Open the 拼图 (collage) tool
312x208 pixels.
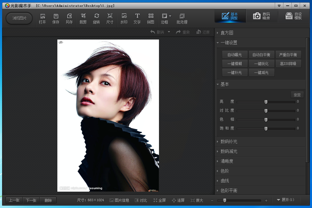pyautogui.click(x=151, y=18)
